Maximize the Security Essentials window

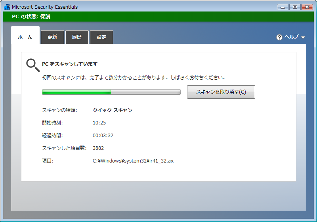[x=295, y=7]
